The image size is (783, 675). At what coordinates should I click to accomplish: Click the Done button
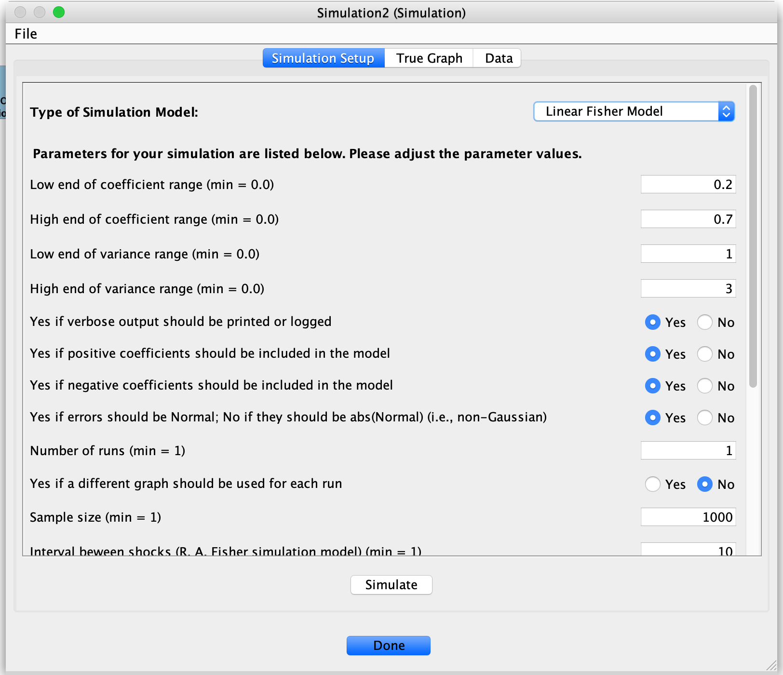pos(388,645)
